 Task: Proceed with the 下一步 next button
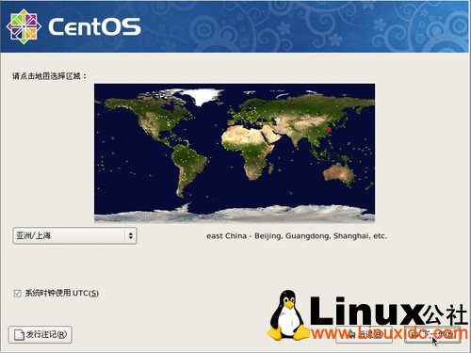(x=432, y=334)
